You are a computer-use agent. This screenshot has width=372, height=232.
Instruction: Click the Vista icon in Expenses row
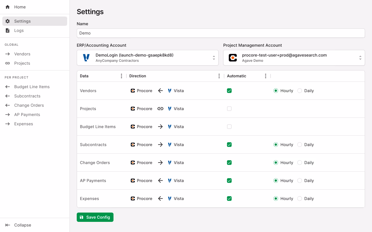click(170, 199)
